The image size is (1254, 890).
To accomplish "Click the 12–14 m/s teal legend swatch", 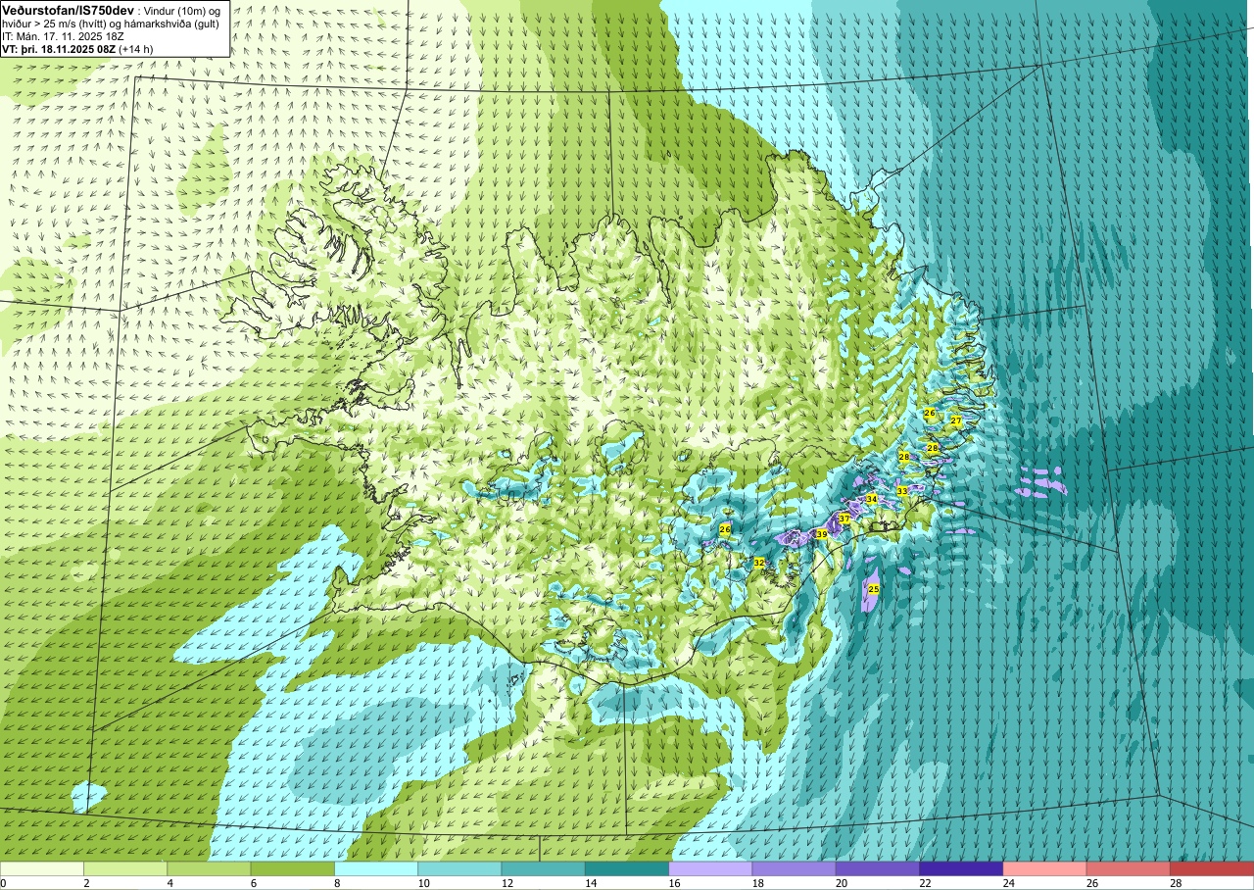I will (543, 868).
